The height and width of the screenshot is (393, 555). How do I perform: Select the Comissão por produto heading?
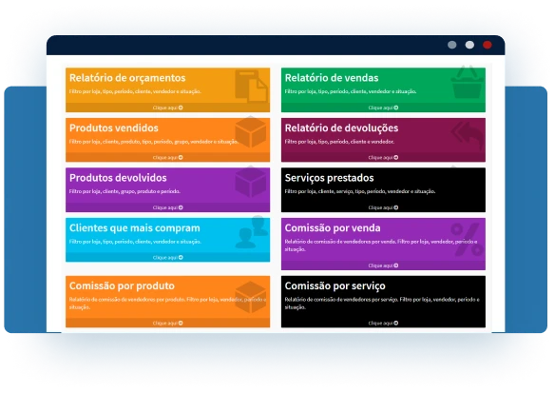pos(122,285)
